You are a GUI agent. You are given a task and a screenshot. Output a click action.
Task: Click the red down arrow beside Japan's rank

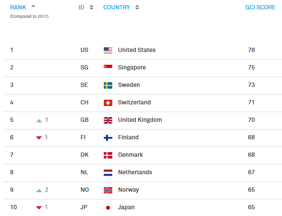pyautogui.click(x=39, y=208)
